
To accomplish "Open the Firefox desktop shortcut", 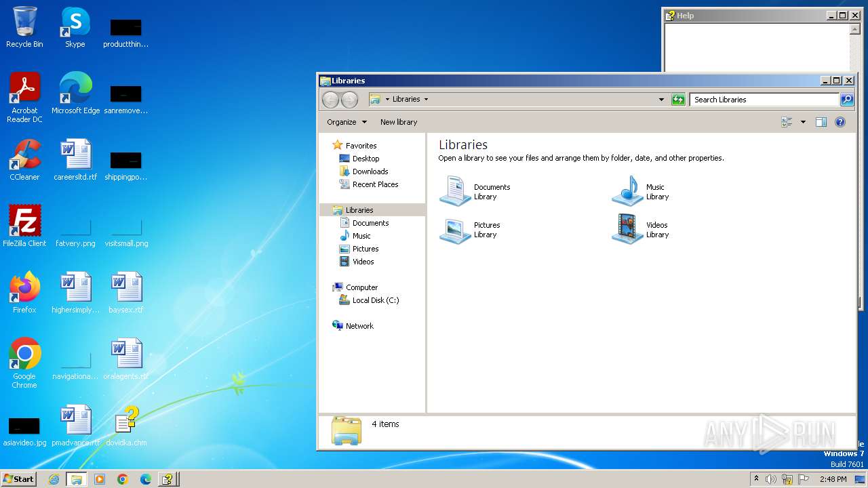I will point(24,293).
